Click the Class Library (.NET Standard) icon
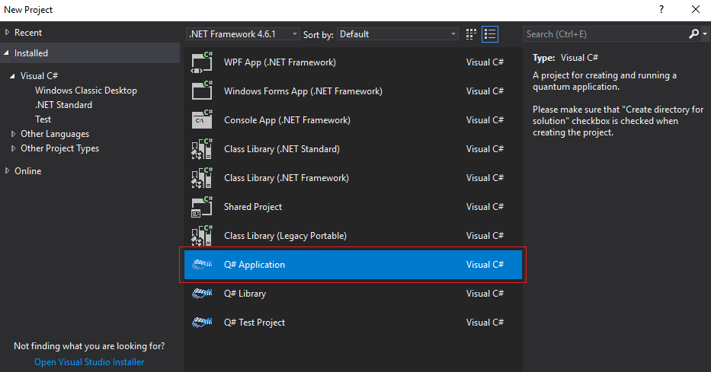Viewport: 711px width, 372px height. point(202,149)
